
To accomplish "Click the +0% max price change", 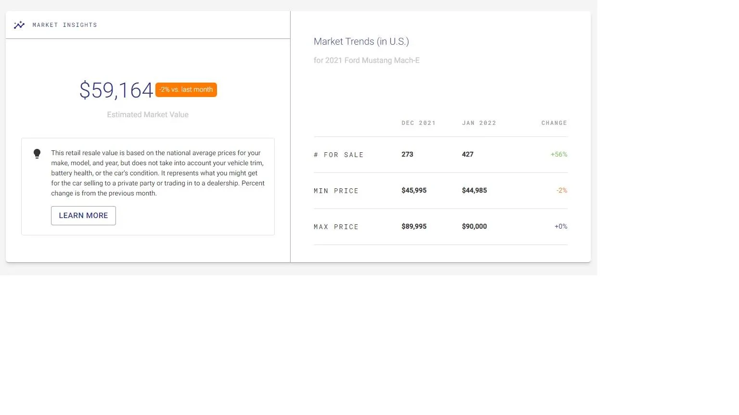I will pyautogui.click(x=561, y=227).
